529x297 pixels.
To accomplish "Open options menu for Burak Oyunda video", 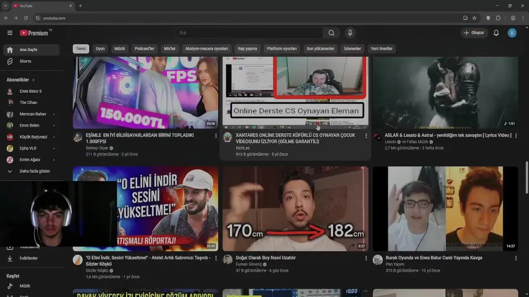I will tap(516, 258).
